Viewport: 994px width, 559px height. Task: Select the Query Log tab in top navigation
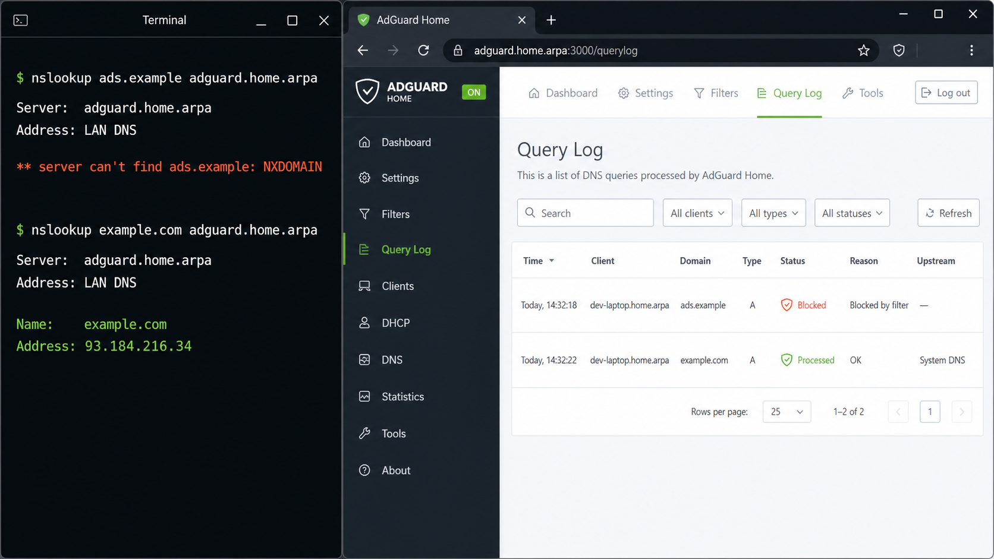[x=789, y=93]
